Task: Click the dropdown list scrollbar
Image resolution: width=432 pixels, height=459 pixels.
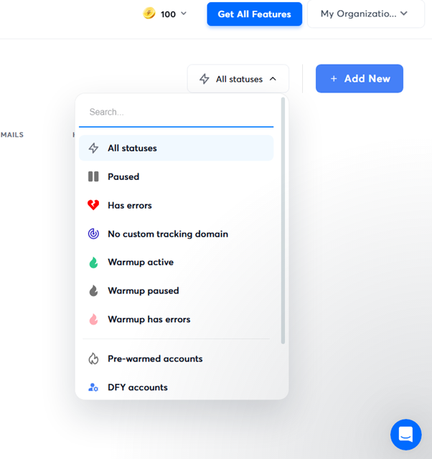Action: click(283, 220)
